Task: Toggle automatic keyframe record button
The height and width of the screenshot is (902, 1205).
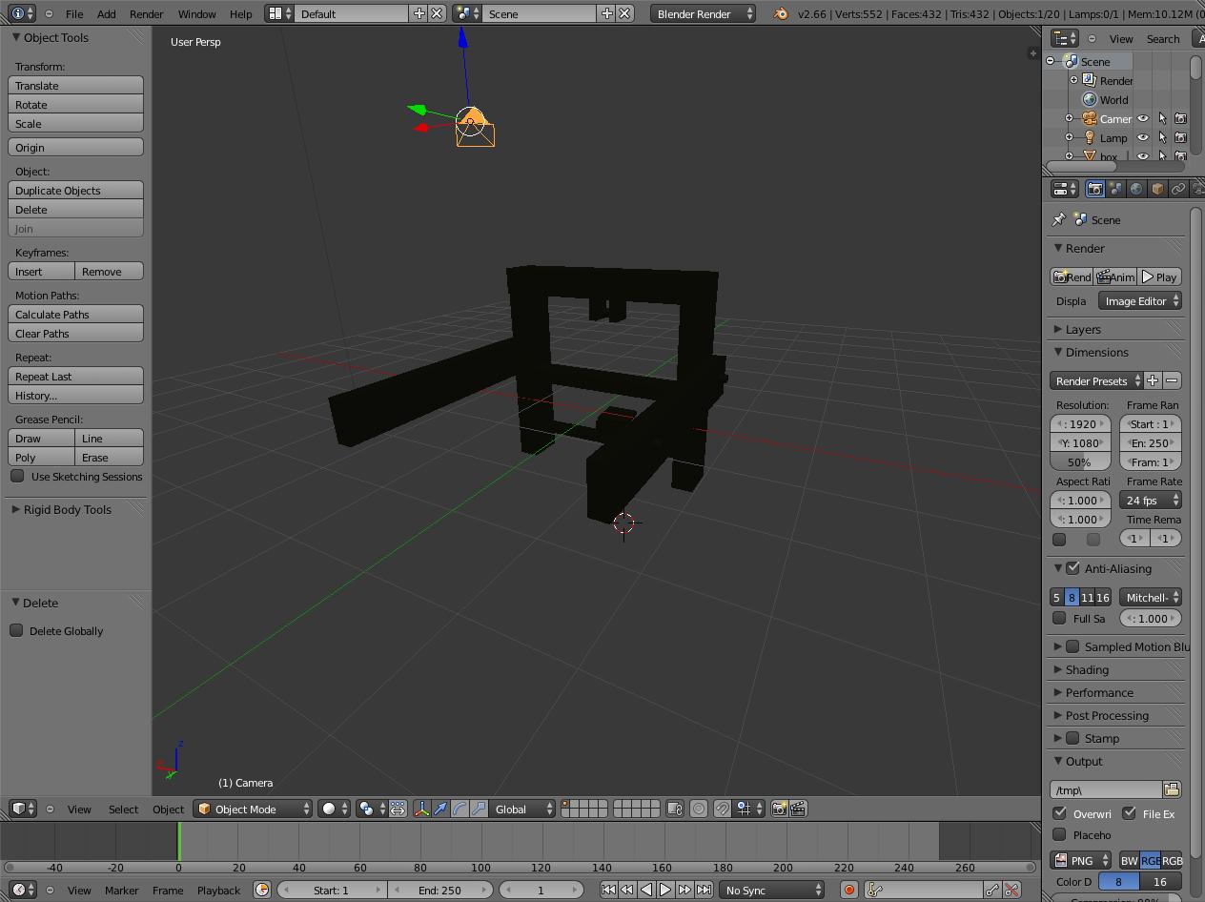Action: point(848,890)
